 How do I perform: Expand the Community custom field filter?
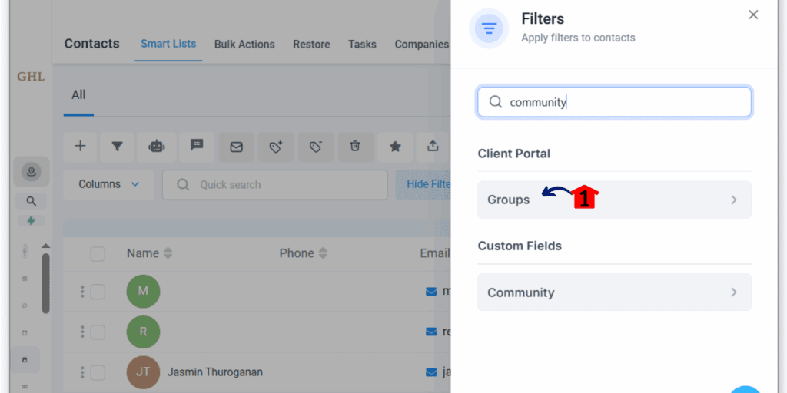tap(614, 292)
